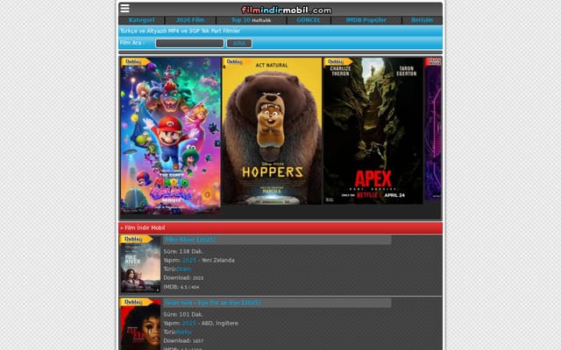Click the 'Türkçe ve Altyazılı MP4 ve 3GP' text
Screen dimensions: 561x350
point(180,31)
